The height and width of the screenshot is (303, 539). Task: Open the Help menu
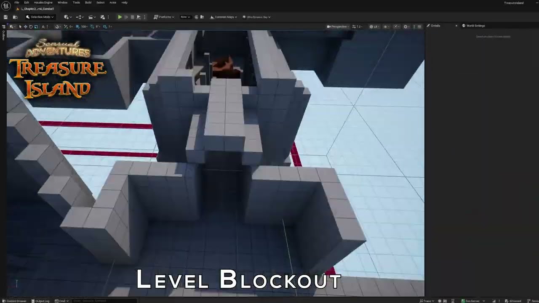pos(125,3)
